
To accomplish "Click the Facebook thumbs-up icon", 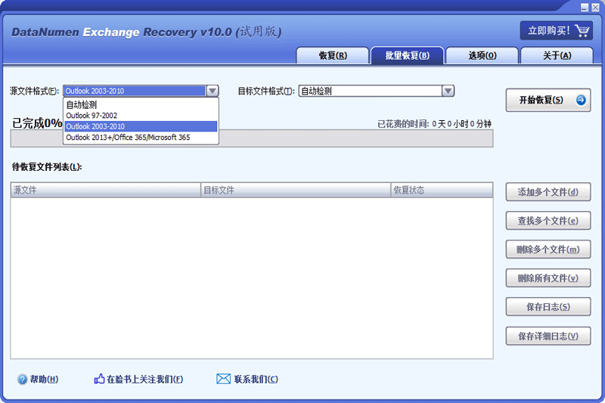I will pyautogui.click(x=99, y=379).
